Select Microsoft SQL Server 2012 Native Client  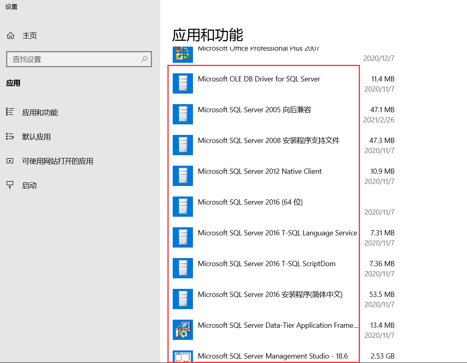[260, 171]
